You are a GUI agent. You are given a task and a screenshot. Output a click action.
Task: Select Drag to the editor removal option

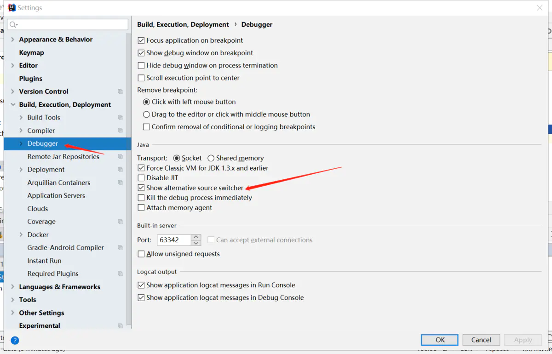coord(146,114)
